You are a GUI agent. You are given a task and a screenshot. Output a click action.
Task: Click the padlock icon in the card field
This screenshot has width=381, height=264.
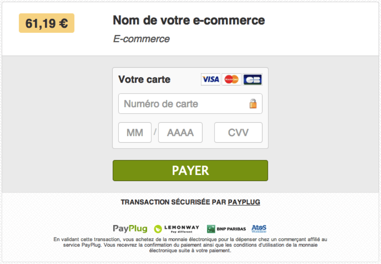pyautogui.click(x=253, y=104)
